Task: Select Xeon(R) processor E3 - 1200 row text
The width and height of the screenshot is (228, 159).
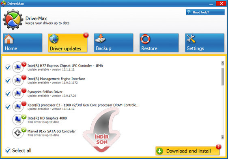Action: [x=84, y=105]
